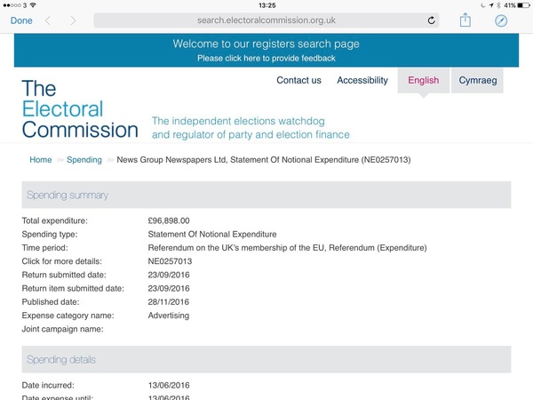Image resolution: width=533 pixels, height=400 pixels.
Task: Tap the Wi-Fi icon in status bar
Action: [33, 5]
